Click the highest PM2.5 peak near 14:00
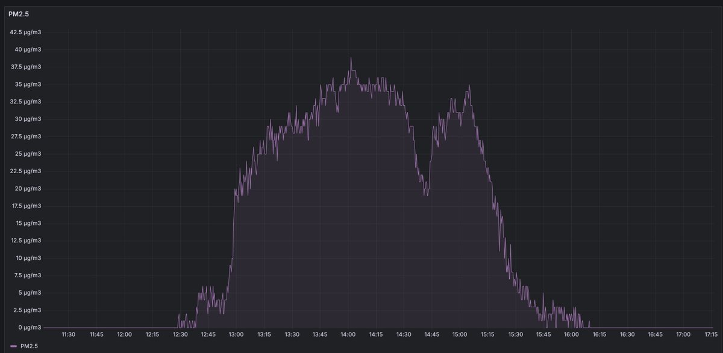This screenshot has height=353, width=723. (351, 57)
